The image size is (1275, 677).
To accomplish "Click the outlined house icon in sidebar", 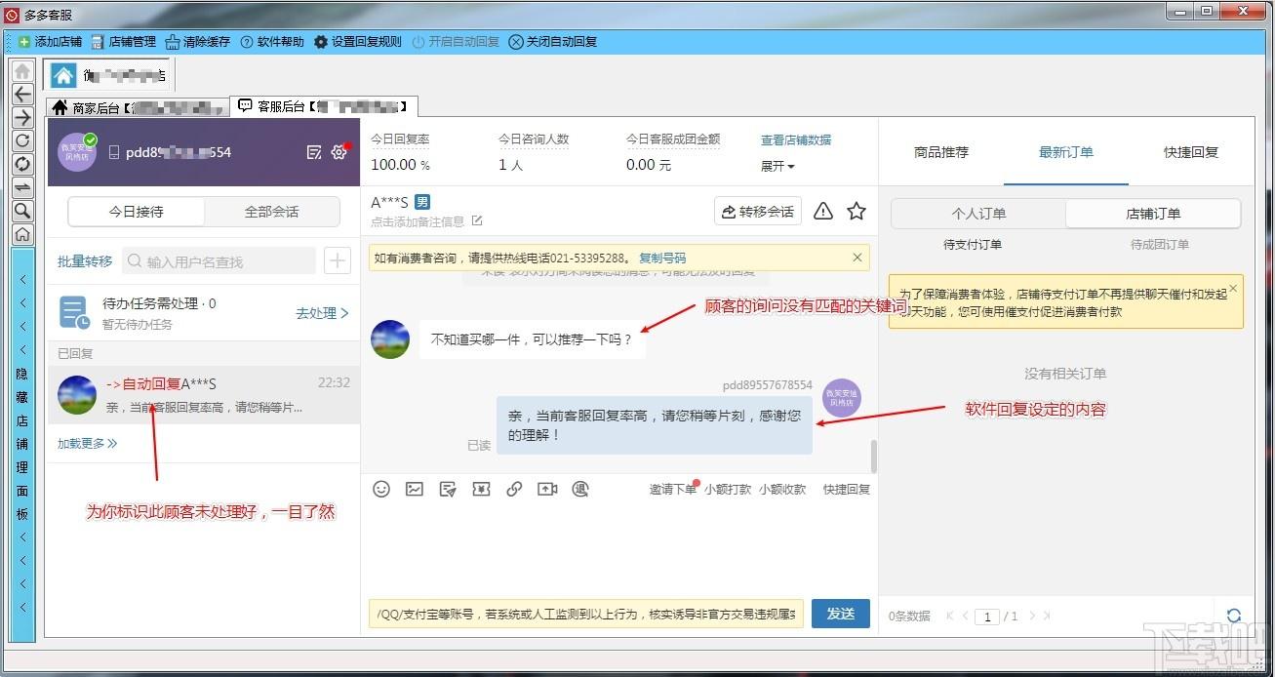I will pyautogui.click(x=22, y=234).
